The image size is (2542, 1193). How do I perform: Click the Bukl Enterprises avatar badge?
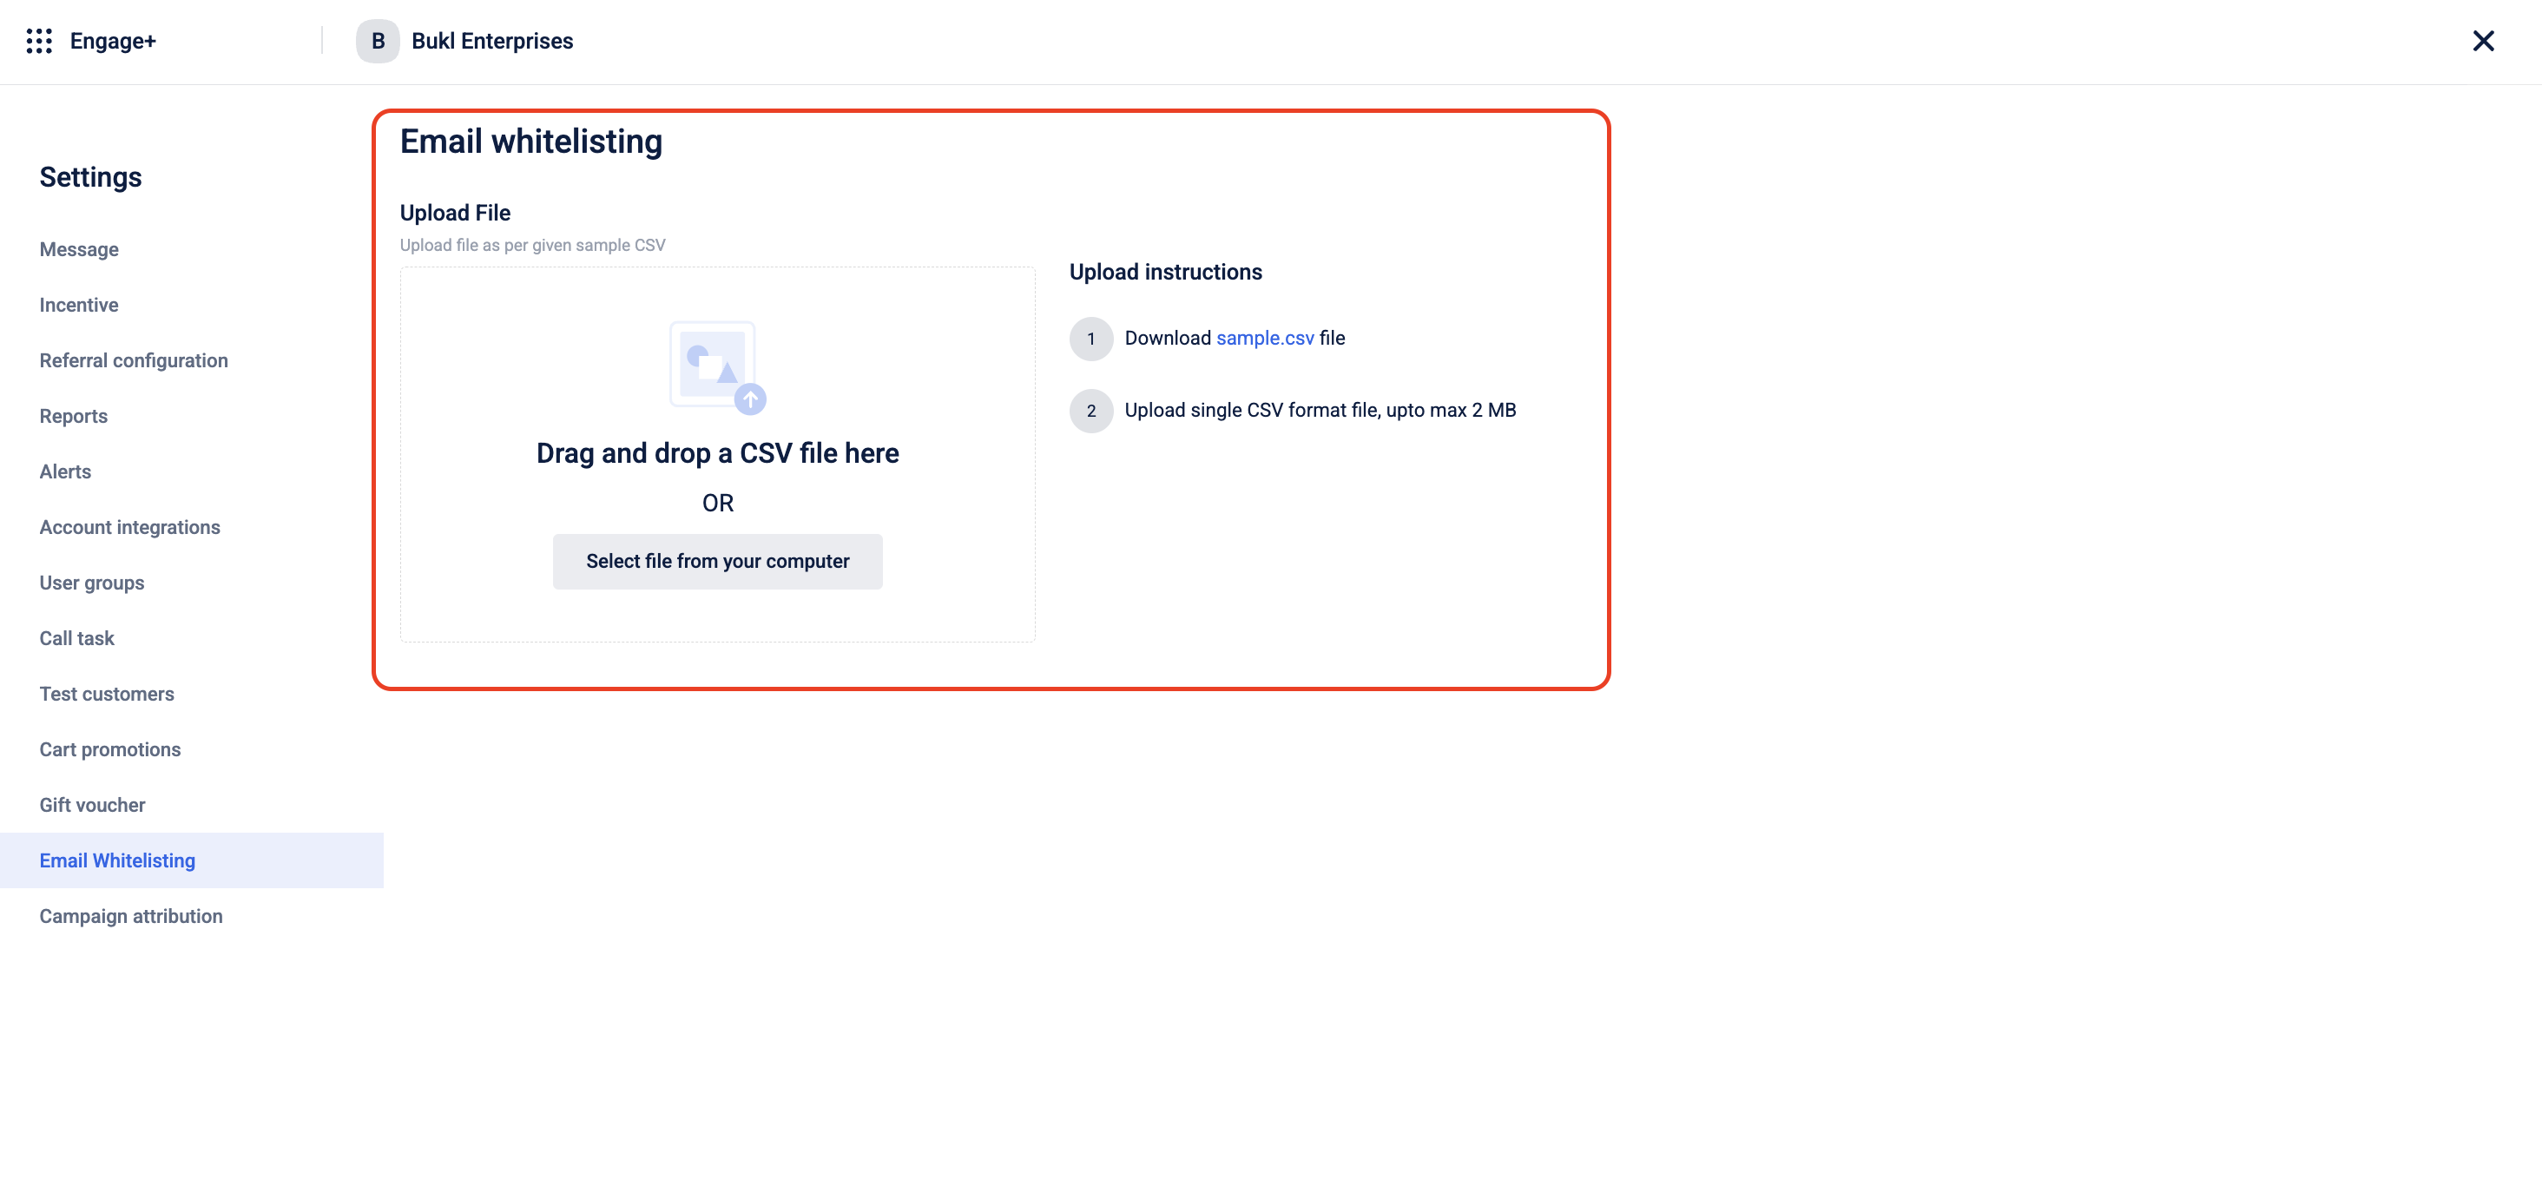[377, 42]
